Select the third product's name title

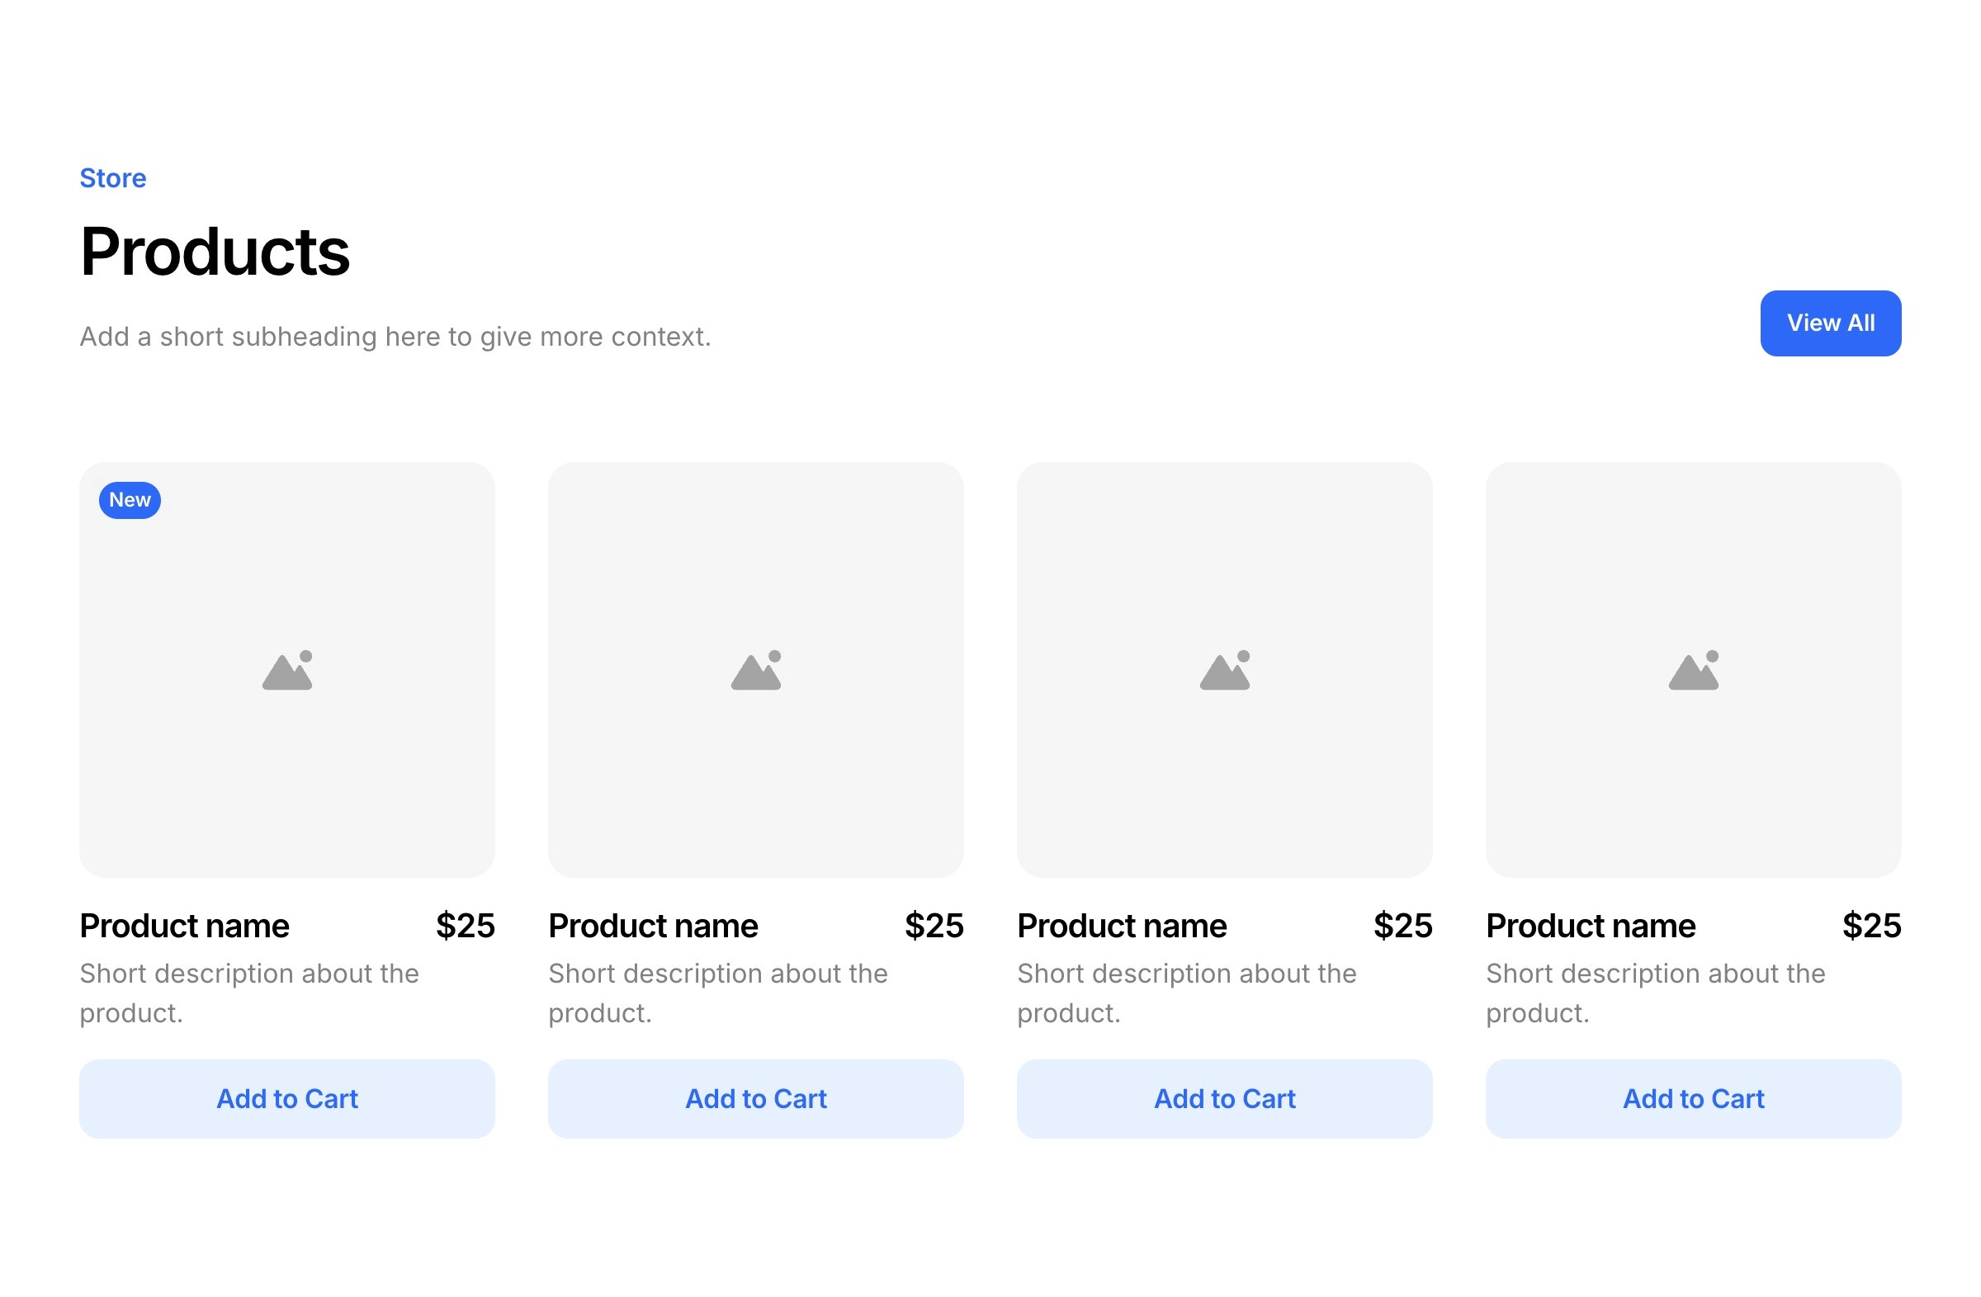point(1121,926)
